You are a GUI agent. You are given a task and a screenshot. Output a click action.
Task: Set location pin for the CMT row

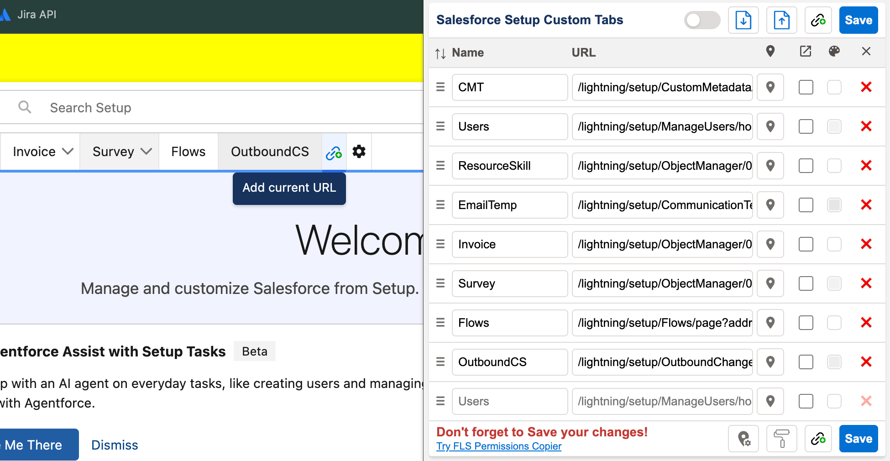click(x=770, y=87)
